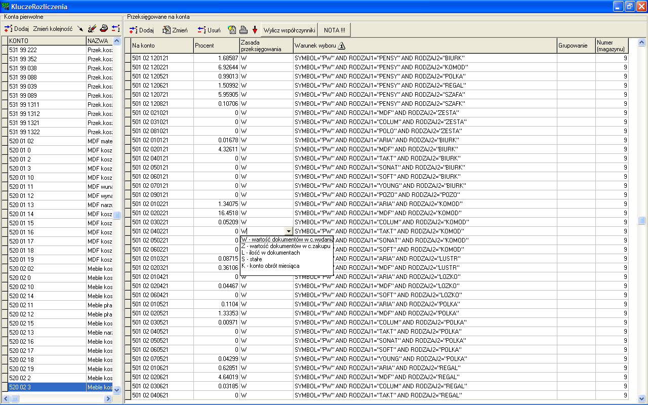Select option L - ilość w dokumentach
Image resolution: width=648 pixels, height=405 pixels.
[x=287, y=252]
